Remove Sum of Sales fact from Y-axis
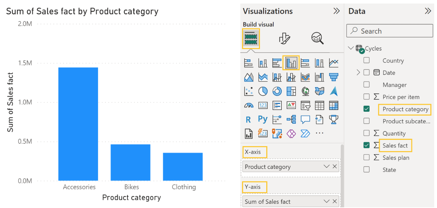 tap(334, 201)
